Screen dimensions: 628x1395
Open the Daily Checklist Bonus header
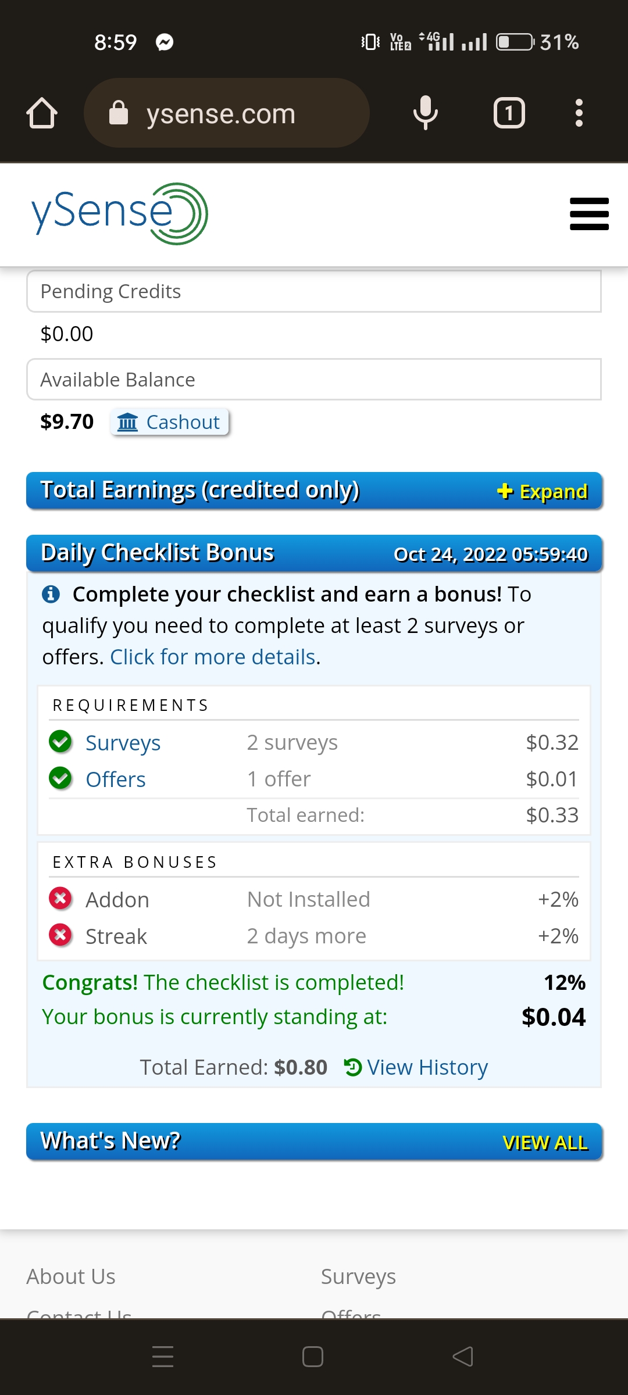(314, 553)
